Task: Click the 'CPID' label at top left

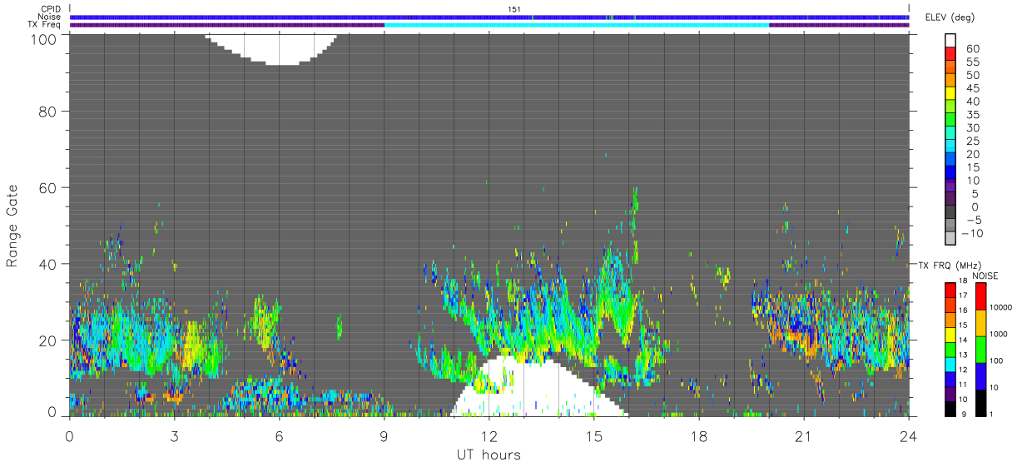Action: 52,9
